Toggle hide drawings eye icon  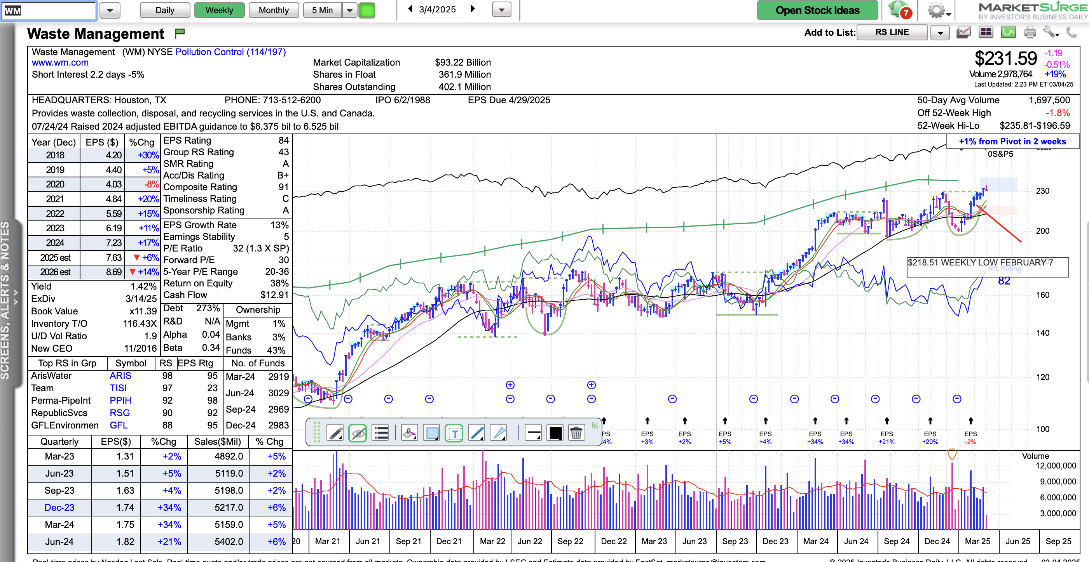coord(358,433)
